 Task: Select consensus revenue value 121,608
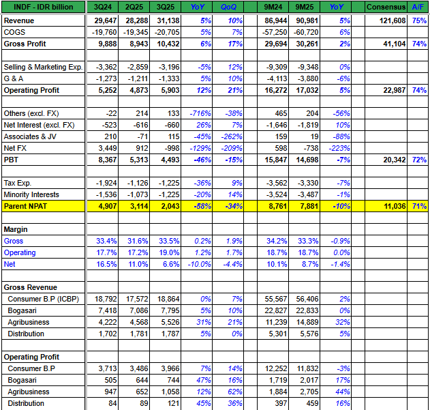(393, 20)
